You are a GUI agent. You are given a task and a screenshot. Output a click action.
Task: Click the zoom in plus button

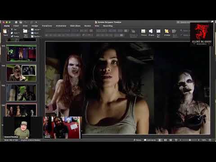click(x=198, y=140)
